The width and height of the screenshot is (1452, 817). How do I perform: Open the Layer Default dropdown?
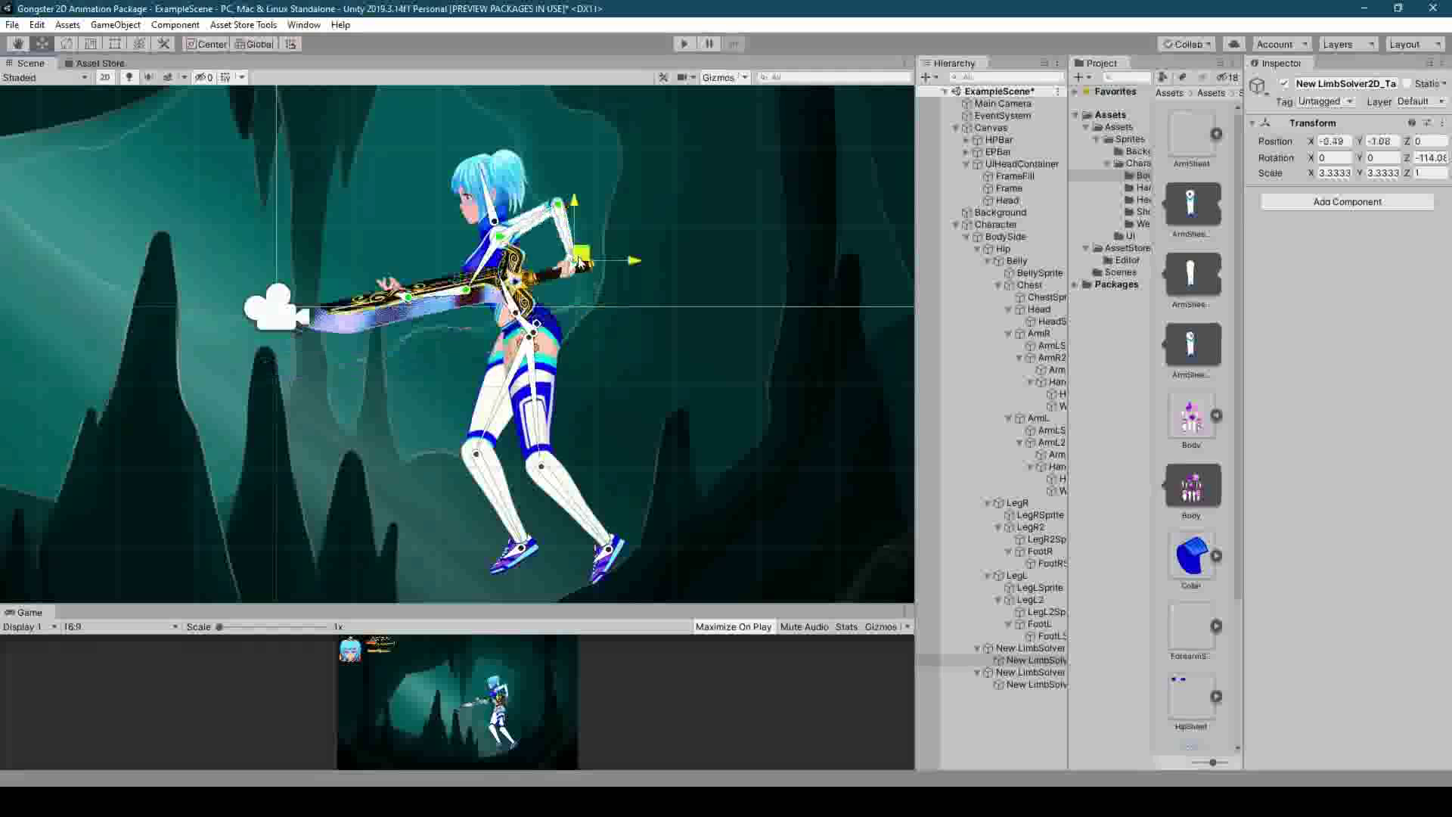1421,101
